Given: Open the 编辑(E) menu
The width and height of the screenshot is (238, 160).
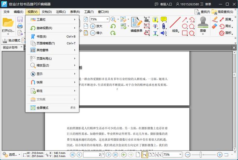Looking at the screenshot, I should coord(19,12).
